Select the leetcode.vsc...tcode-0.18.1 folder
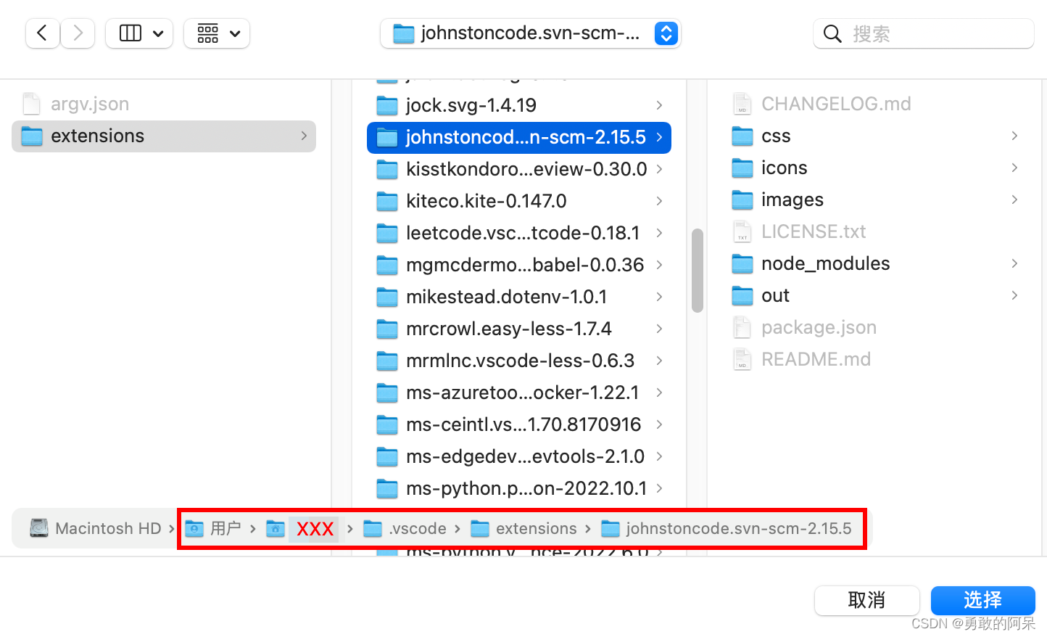 click(519, 233)
